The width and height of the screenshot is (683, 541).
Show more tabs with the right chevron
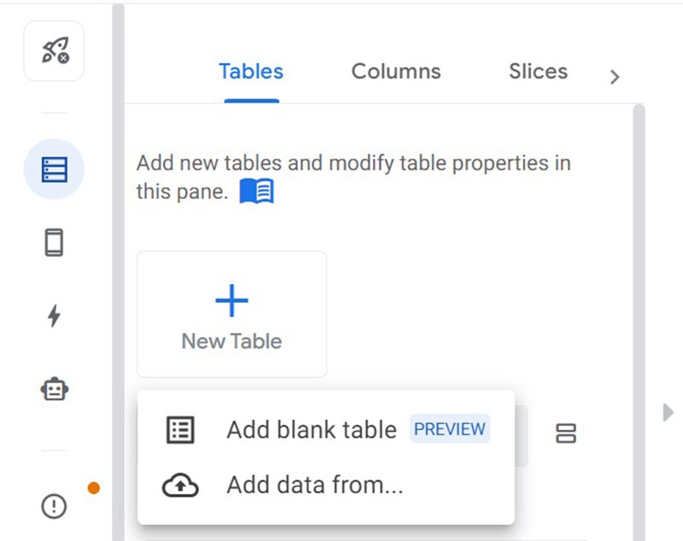tap(615, 77)
